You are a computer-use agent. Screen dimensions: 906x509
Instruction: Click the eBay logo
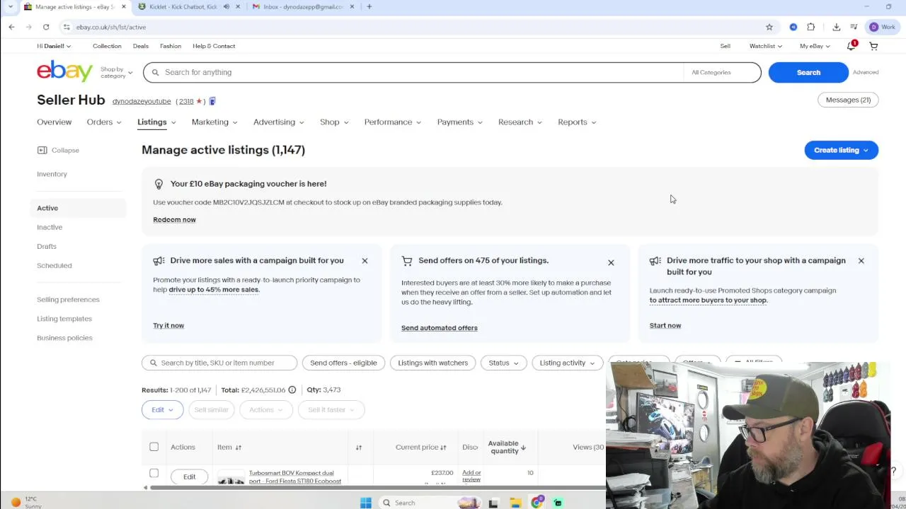click(64, 71)
